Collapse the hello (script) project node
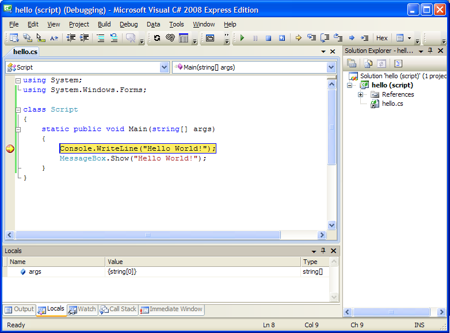This screenshot has height=333, width=450. [349, 85]
